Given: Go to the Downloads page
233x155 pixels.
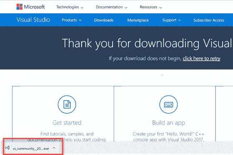Looking at the screenshot, I should [x=104, y=20].
